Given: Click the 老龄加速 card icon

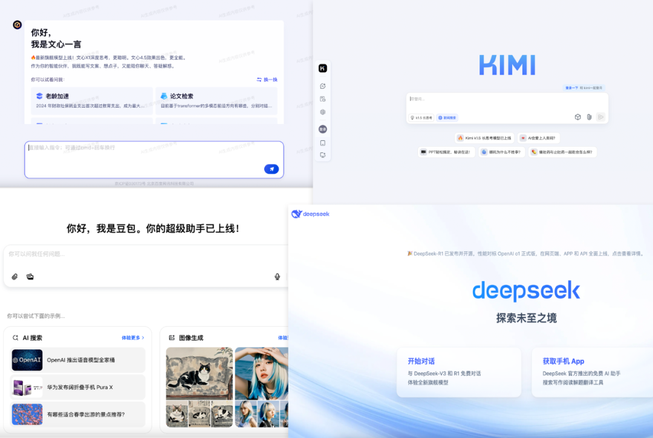Looking at the screenshot, I should (x=39, y=96).
